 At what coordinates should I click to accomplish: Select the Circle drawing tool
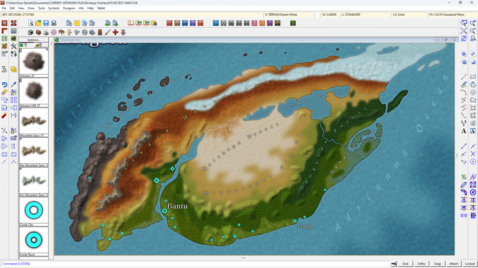tap(473, 92)
